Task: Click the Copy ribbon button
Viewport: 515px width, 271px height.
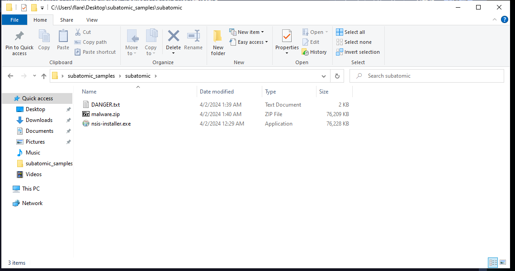Action: (44, 40)
